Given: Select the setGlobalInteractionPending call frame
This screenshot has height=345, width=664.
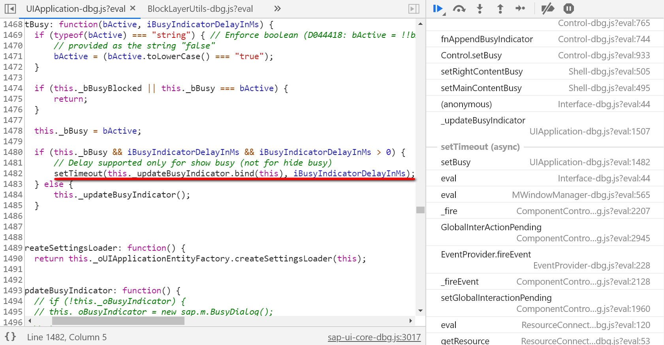Looking at the screenshot, I should coord(545,303).
